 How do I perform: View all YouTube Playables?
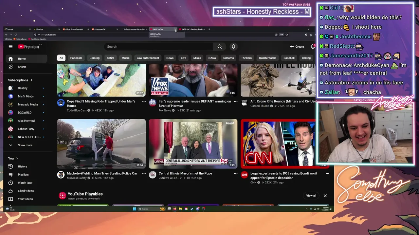pyautogui.click(x=311, y=196)
